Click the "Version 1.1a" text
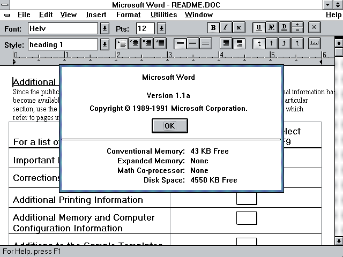Screen dimensions: 343x257 168,95
